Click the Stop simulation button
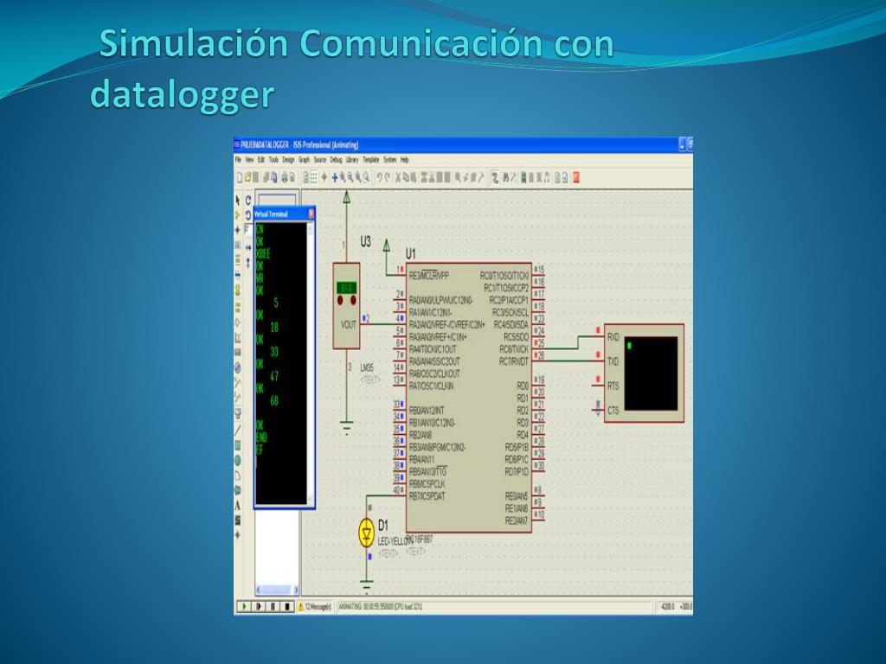This screenshot has width=886, height=664. [x=287, y=607]
